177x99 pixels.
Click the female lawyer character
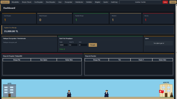pos(106,94)
